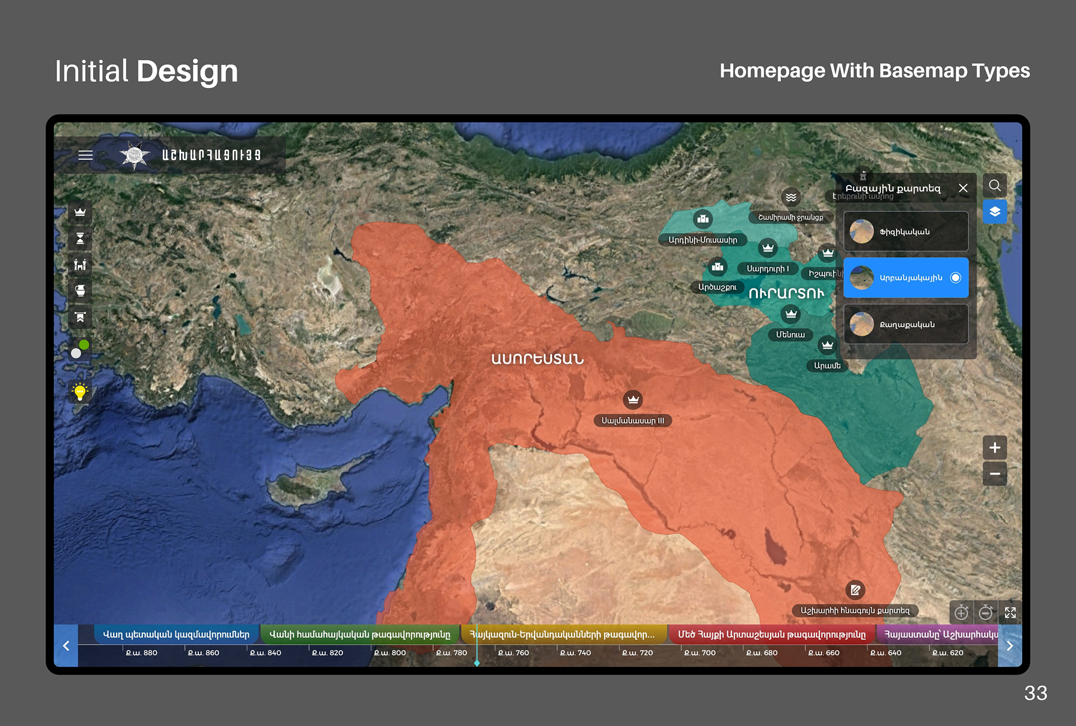Viewport: 1076px width, 726px height.
Task: Select the jug artifacts icon
Action: tap(80, 290)
